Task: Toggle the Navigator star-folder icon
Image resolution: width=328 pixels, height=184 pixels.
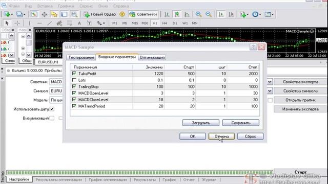Action: point(54,14)
